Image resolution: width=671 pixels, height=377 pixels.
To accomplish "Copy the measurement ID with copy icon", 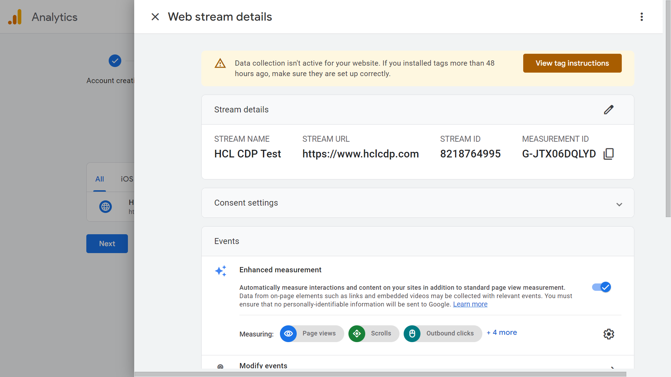I will click(x=608, y=154).
